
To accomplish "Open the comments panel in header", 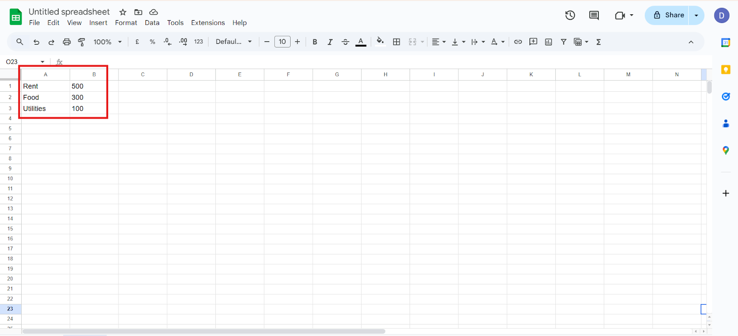I will tap(594, 15).
